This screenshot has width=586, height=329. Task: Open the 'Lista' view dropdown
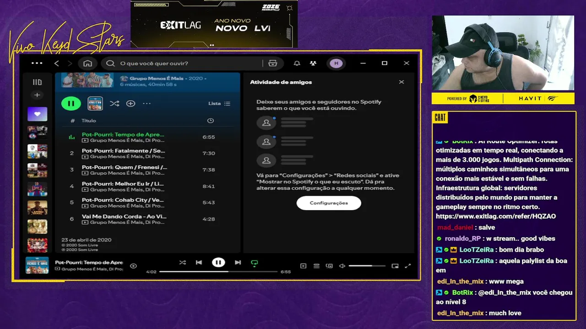[x=219, y=104]
